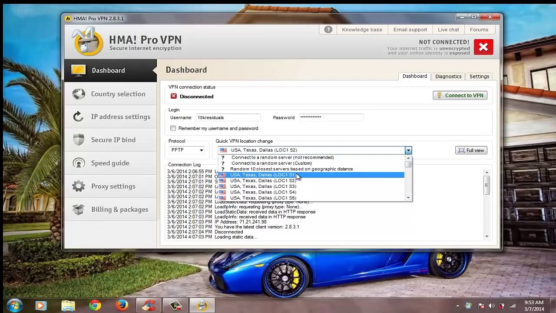
Task: Open Proxy settings via the gear icon
Action: (x=79, y=186)
